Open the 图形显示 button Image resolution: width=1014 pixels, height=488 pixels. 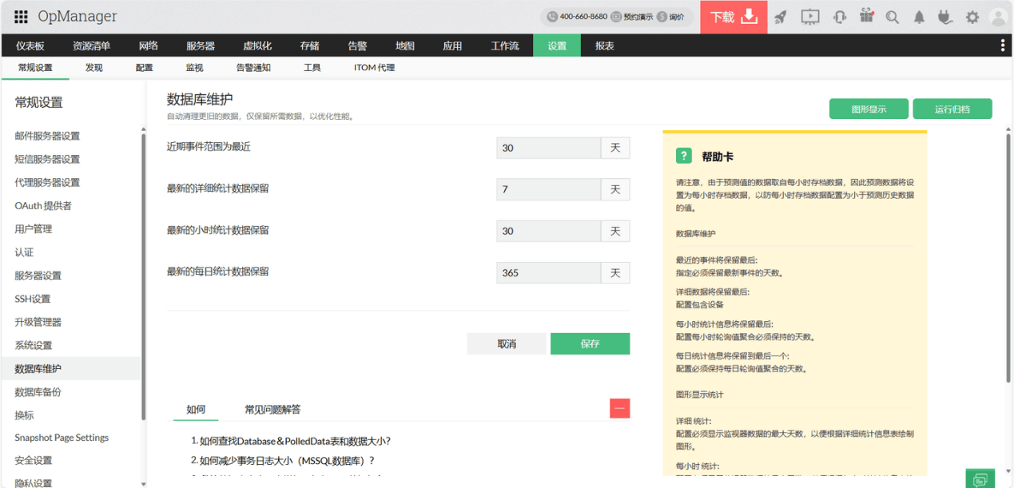[x=869, y=109]
